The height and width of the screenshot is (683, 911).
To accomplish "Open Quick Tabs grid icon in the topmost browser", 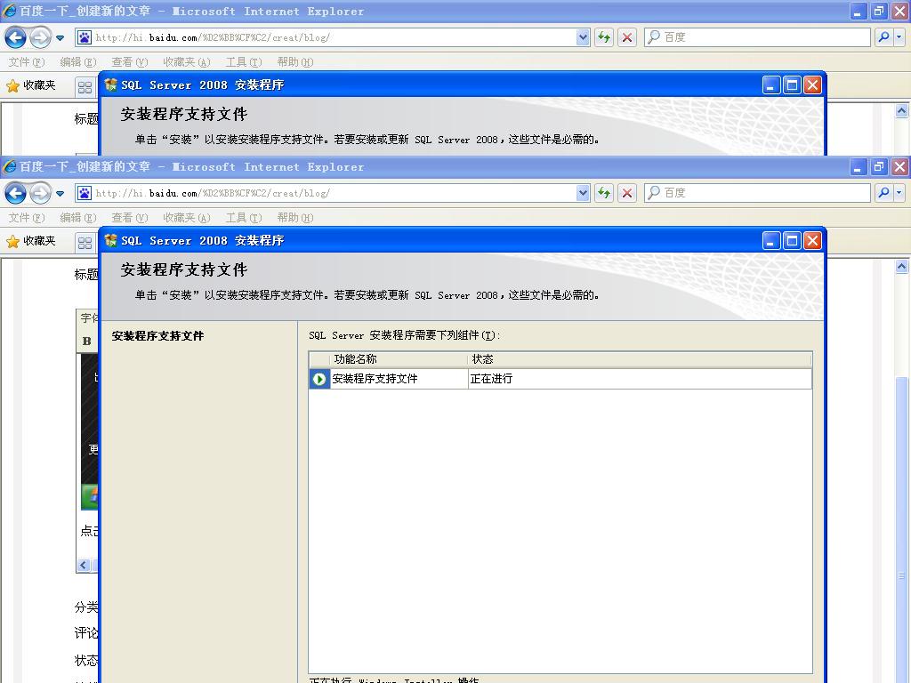I will point(85,86).
